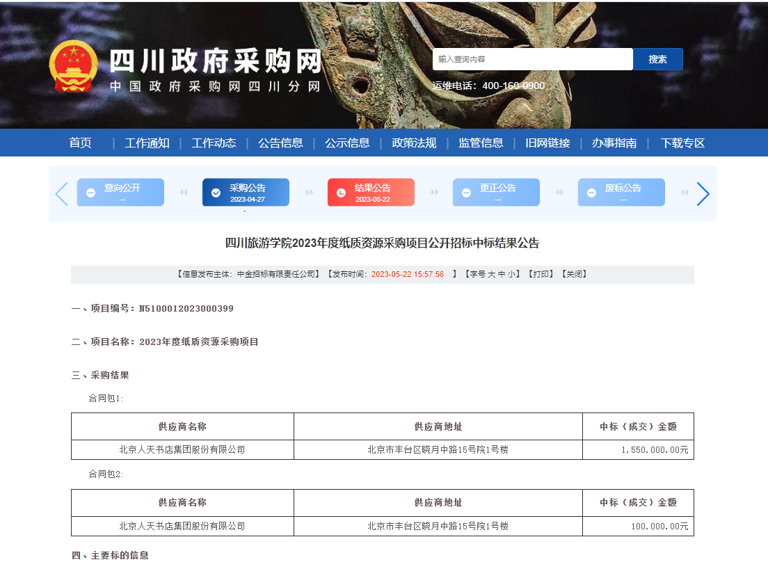The height and width of the screenshot is (569, 768).
Task: Click the minus icon on 更正公告 step
Action: [466, 193]
